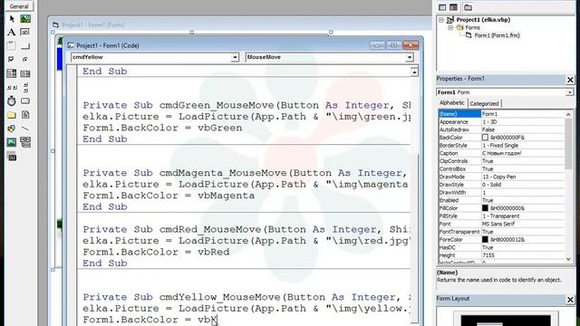Click View Code icon in Project Explorer
This screenshot has height=326, width=580.
[x=442, y=7]
